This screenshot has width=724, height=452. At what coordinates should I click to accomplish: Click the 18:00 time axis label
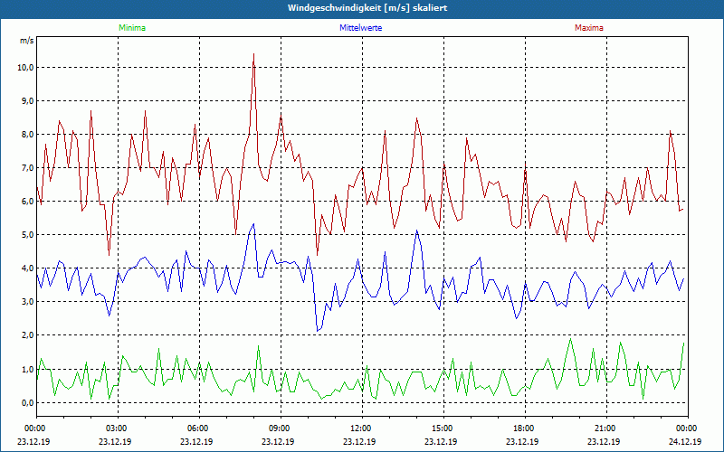(x=525, y=428)
